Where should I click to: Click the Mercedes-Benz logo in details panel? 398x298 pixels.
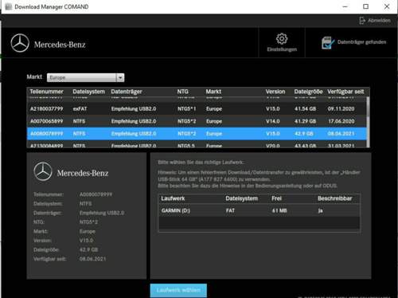point(43,171)
